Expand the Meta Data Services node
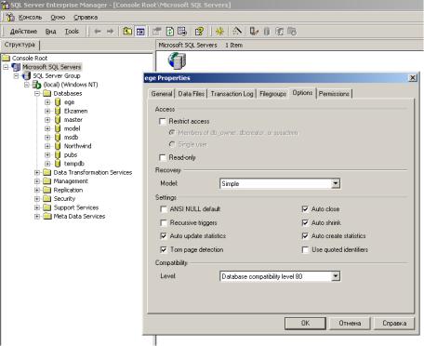The image size is (424, 346). point(37,217)
